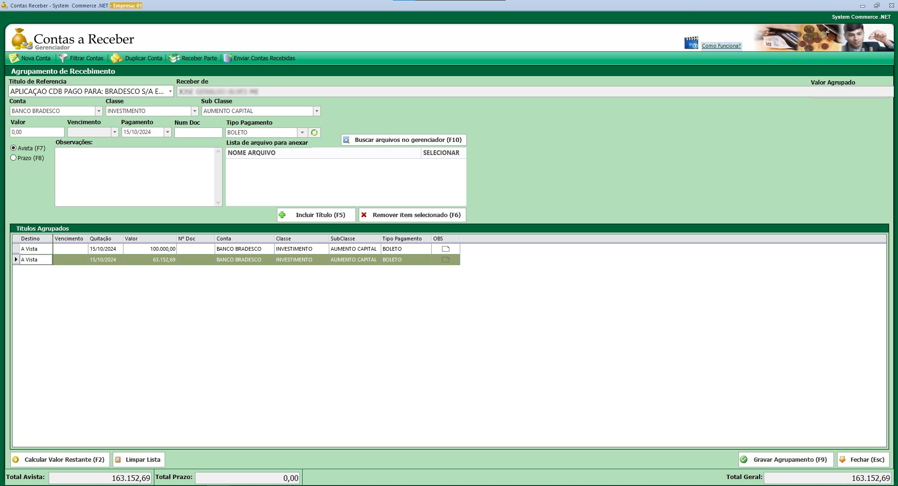Screen dimensions: 898x486
Task: Click the Nova Conta toolbar icon
Action: [14, 58]
